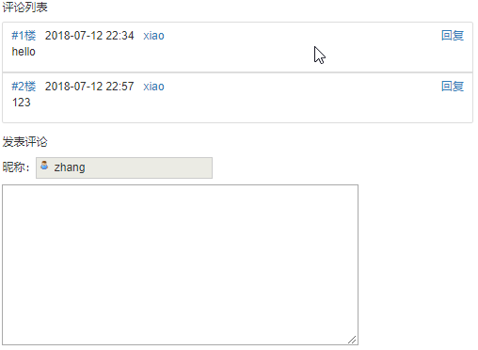Click the timestamp 2018-07-12 22:34
The image size is (478, 350).
[89, 36]
